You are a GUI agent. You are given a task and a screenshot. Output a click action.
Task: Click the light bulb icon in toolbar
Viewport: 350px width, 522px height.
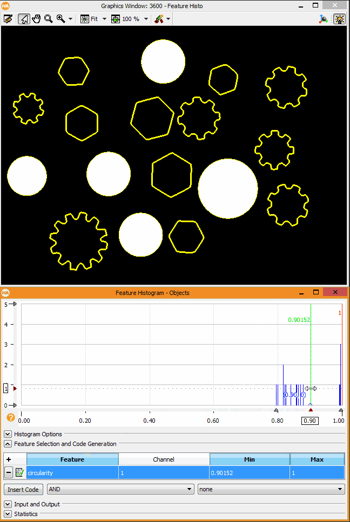(x=339, y=19)
